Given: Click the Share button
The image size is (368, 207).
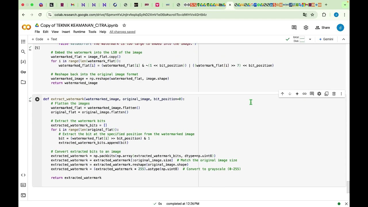Looking at the screenshot, I should coord(323,28).
